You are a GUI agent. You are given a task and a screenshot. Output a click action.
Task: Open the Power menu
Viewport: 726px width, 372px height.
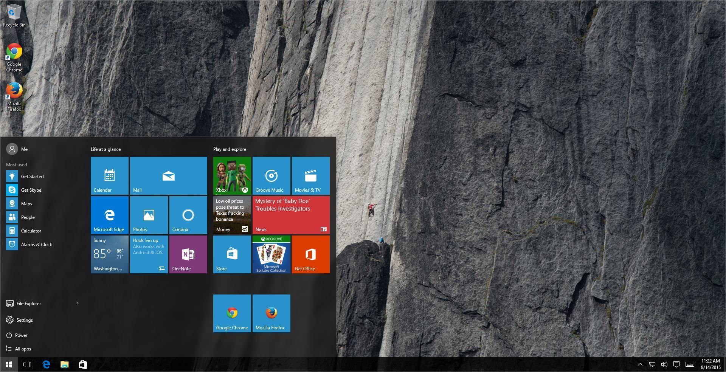pos(21,335)
